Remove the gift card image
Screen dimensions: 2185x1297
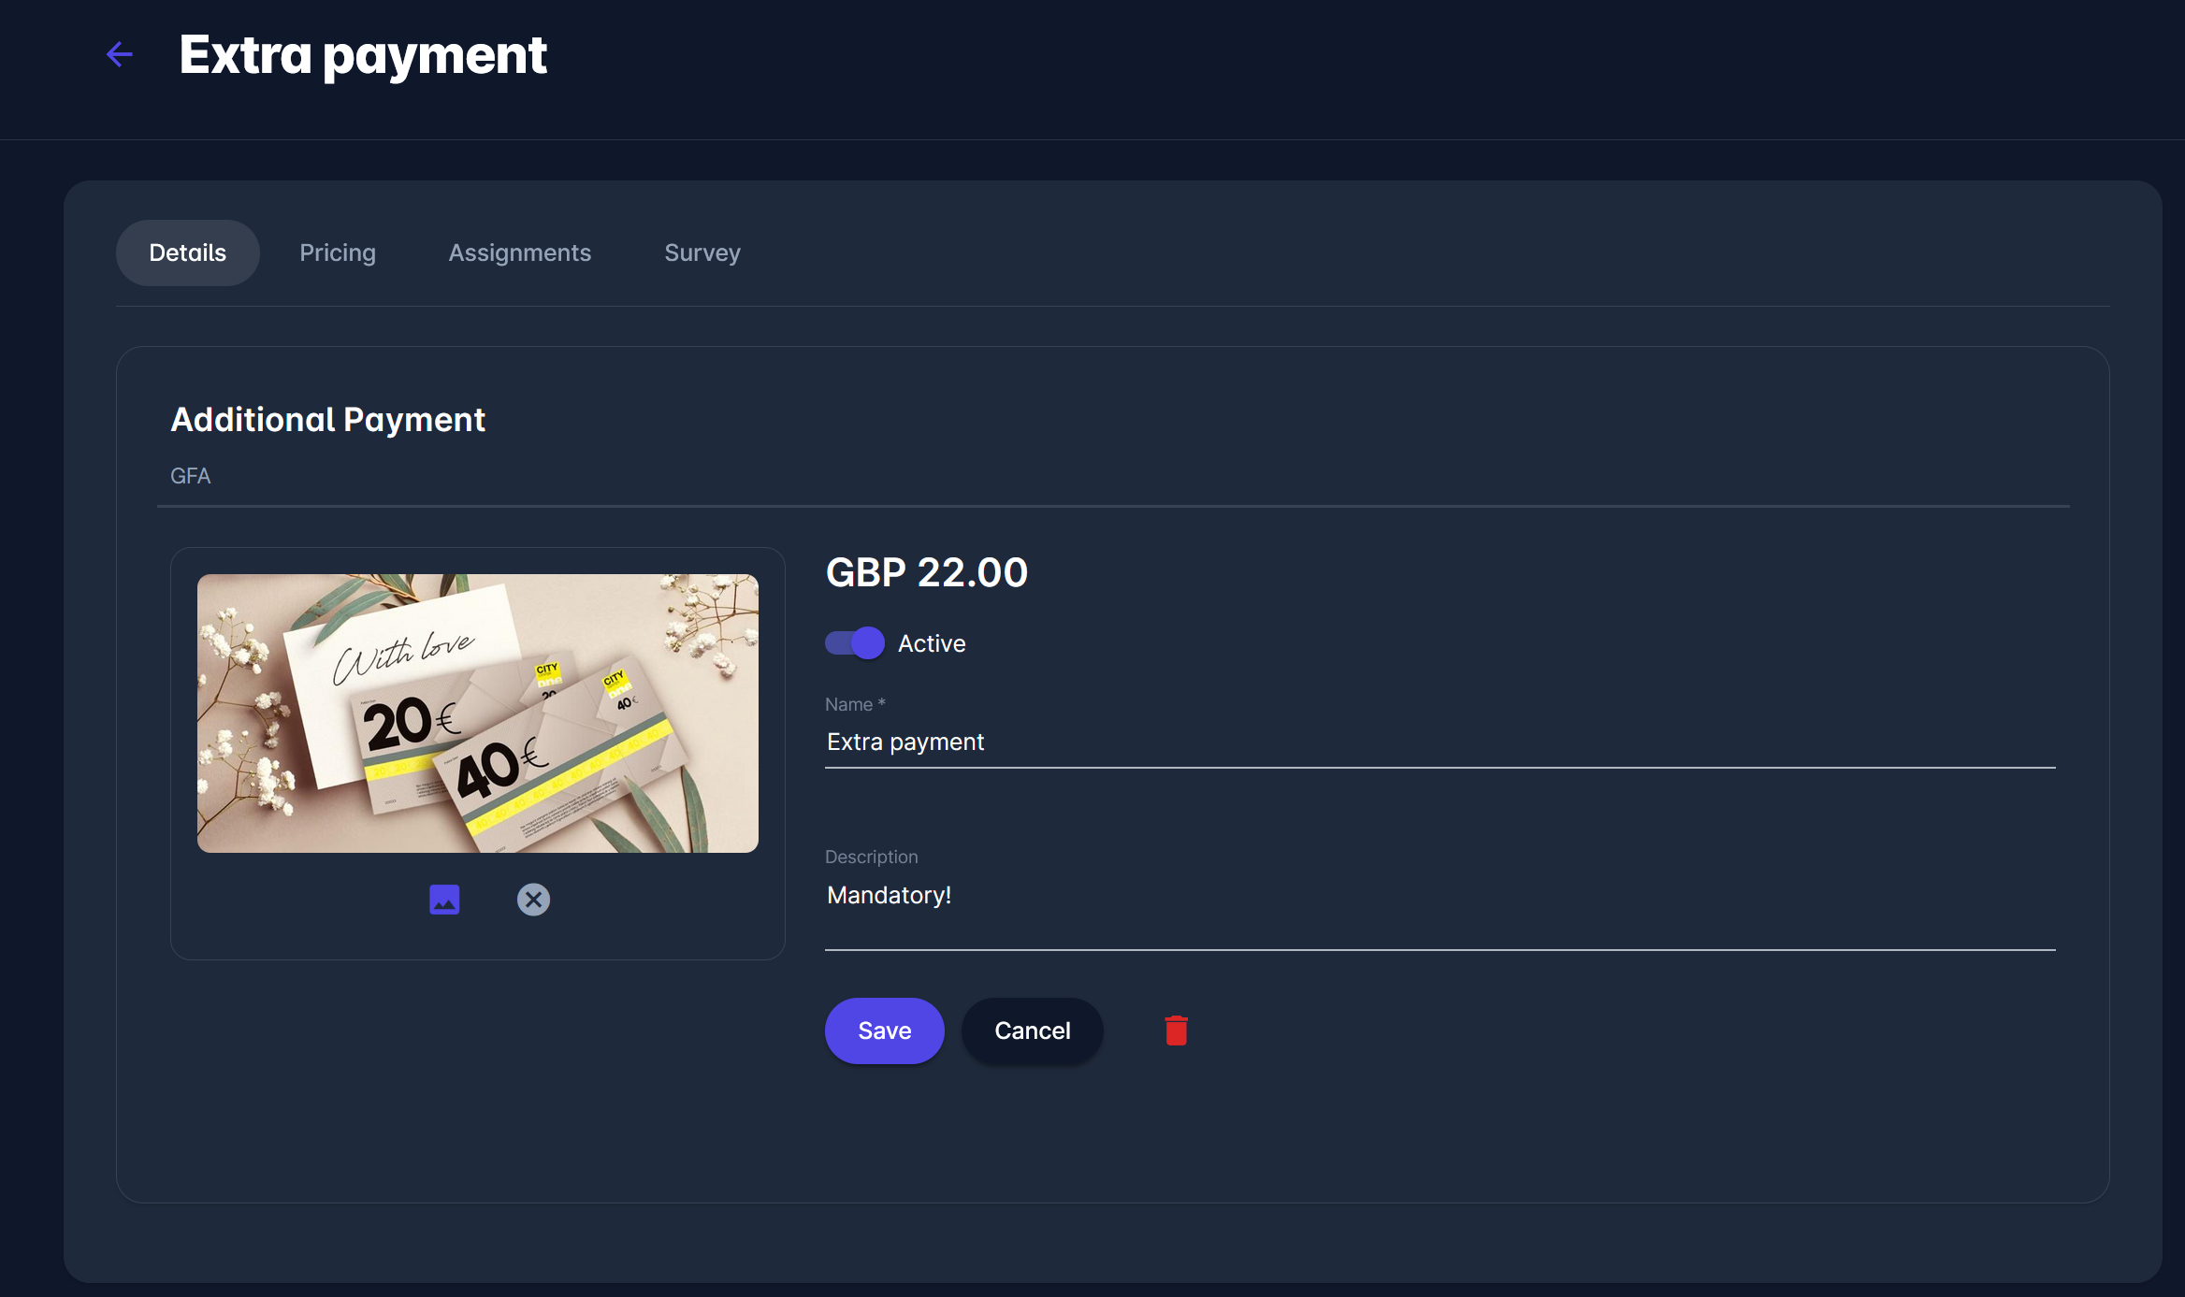click(533, 900)
